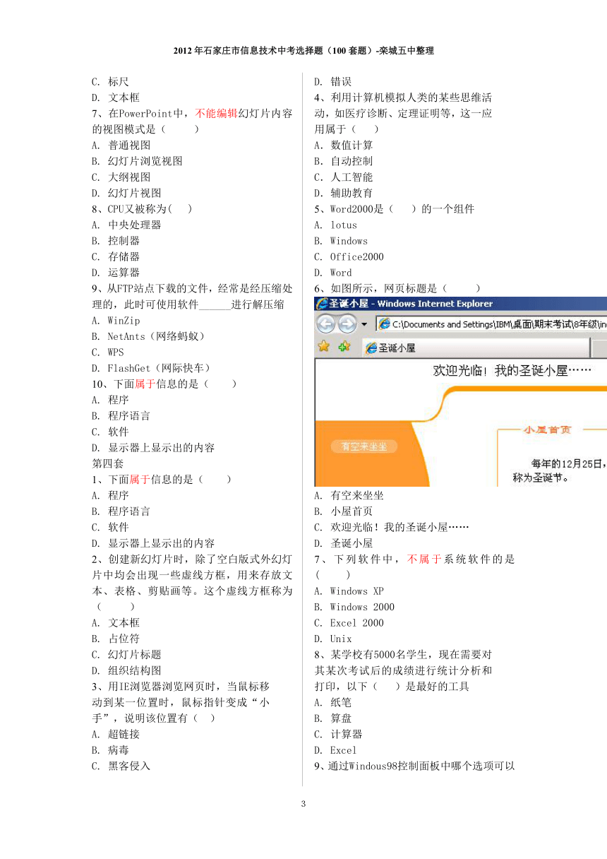Click the section heading 第四套
The image size is (607, 859).
(x=107, y=463)
